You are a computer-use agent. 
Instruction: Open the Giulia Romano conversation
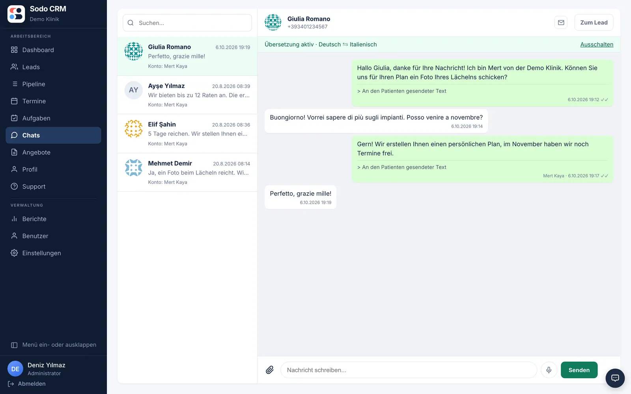187,56
